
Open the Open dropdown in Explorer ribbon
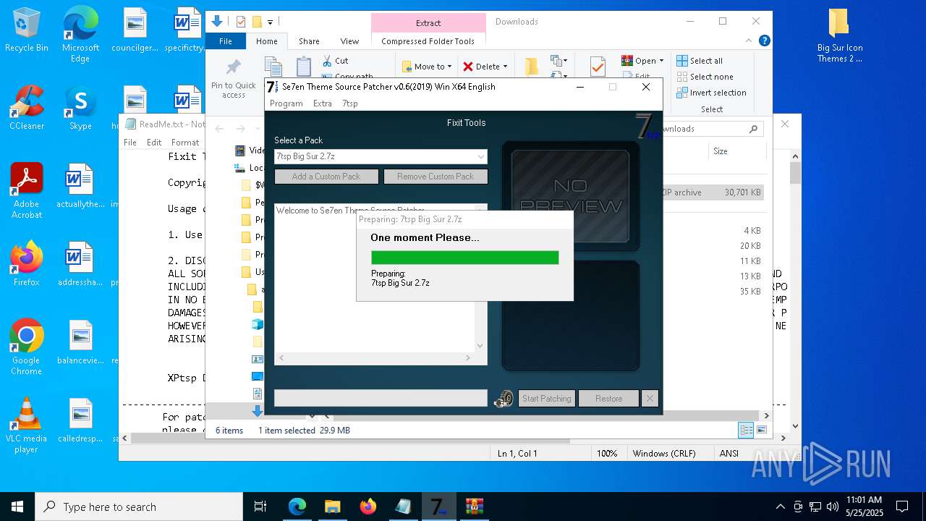pos(642,61)
